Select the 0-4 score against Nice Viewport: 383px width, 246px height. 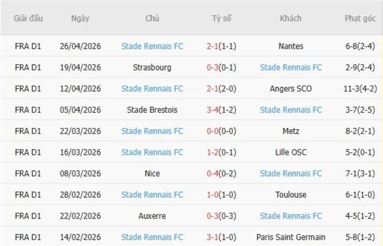coord(213,173)
